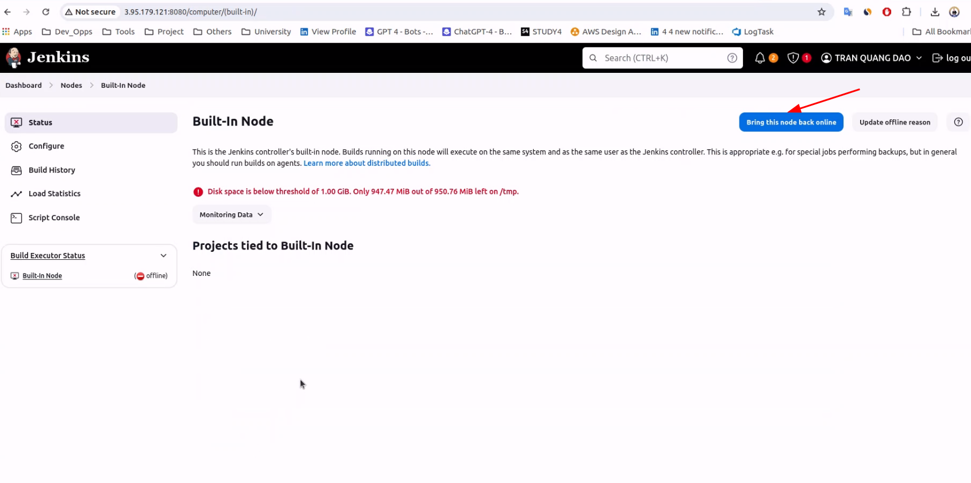This screenshot has height=483, width=971.
Task: Open the Script Console sidebar item
Action: 91,218
